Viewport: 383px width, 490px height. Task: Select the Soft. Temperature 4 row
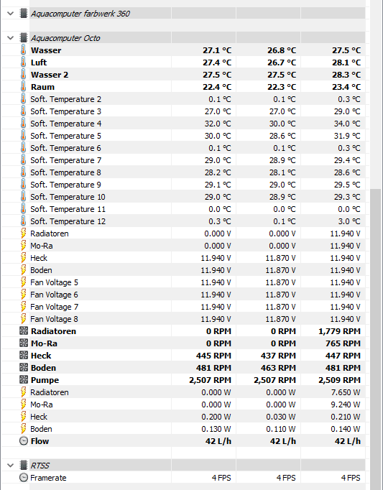183,124
